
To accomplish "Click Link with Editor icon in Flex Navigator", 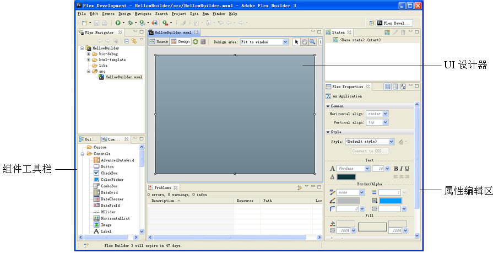I will click(x=134, y=41).
